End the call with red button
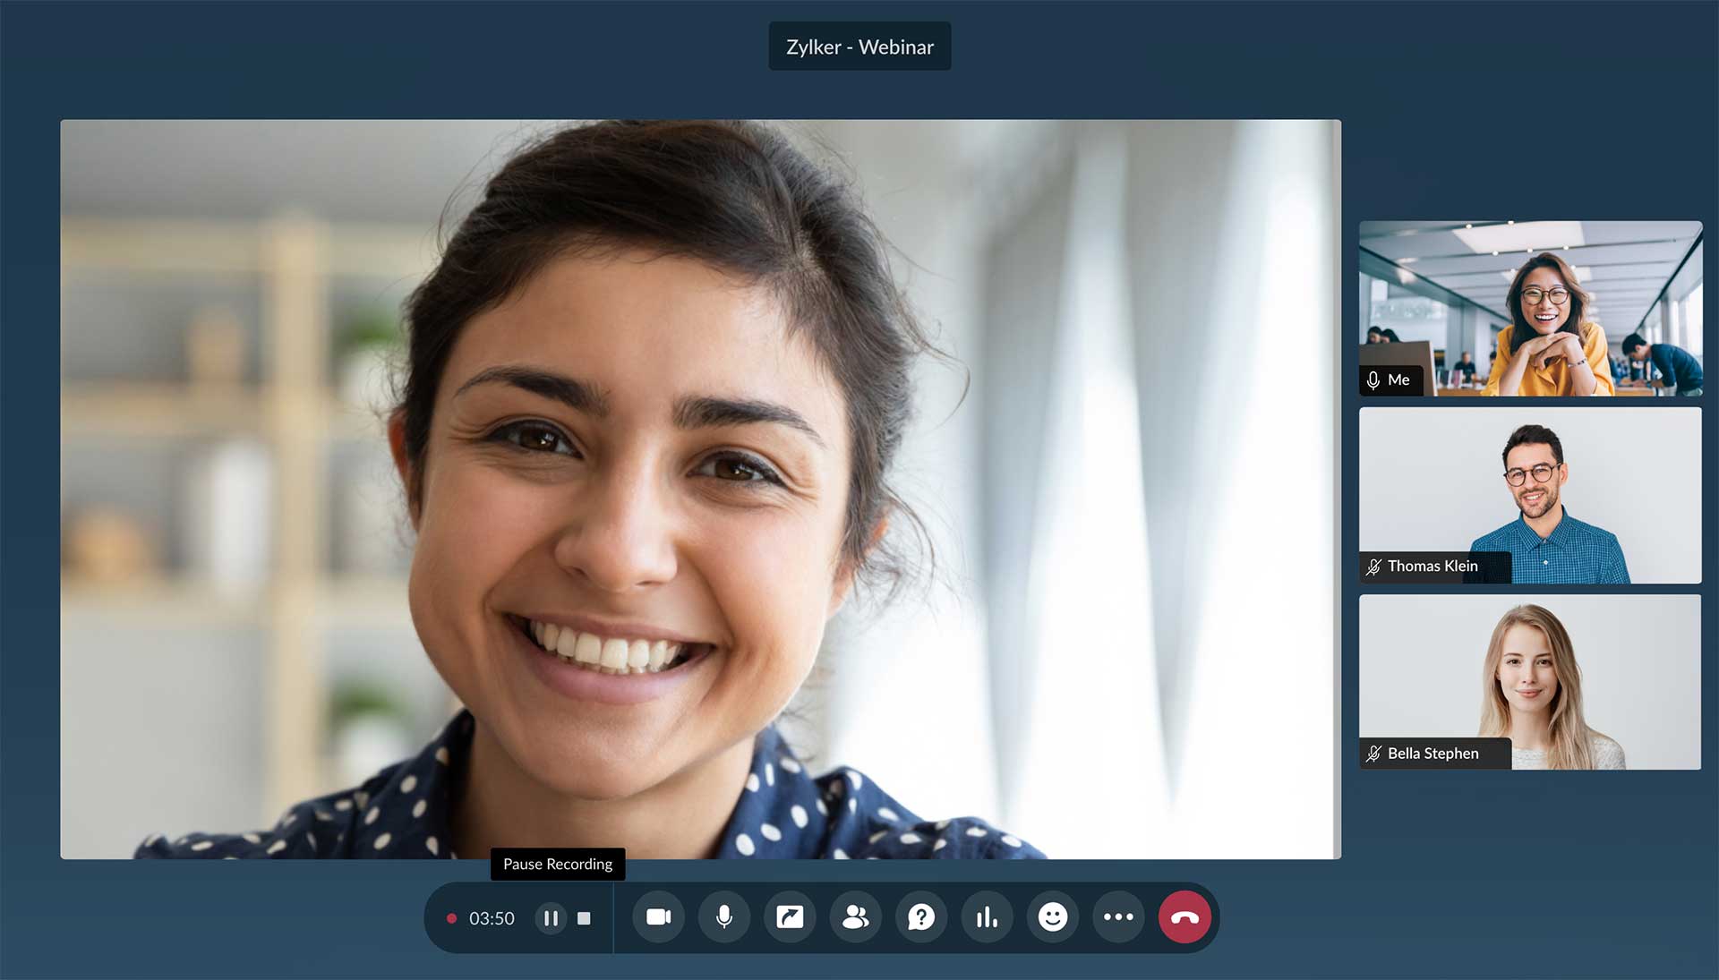 1184,917
